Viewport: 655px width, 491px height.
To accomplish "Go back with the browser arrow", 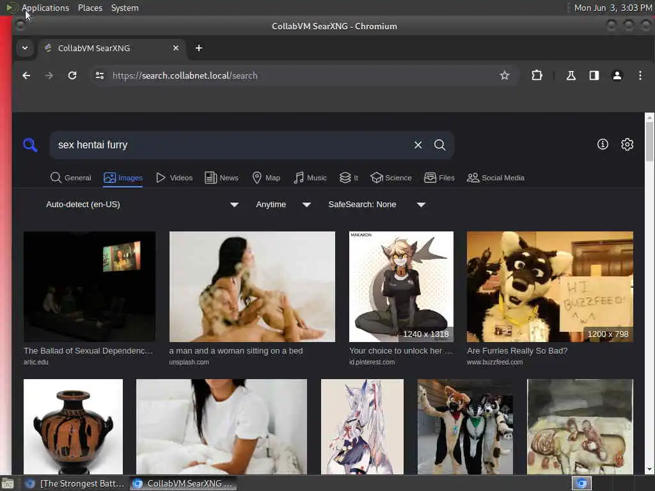I will [x=26, y=75].
